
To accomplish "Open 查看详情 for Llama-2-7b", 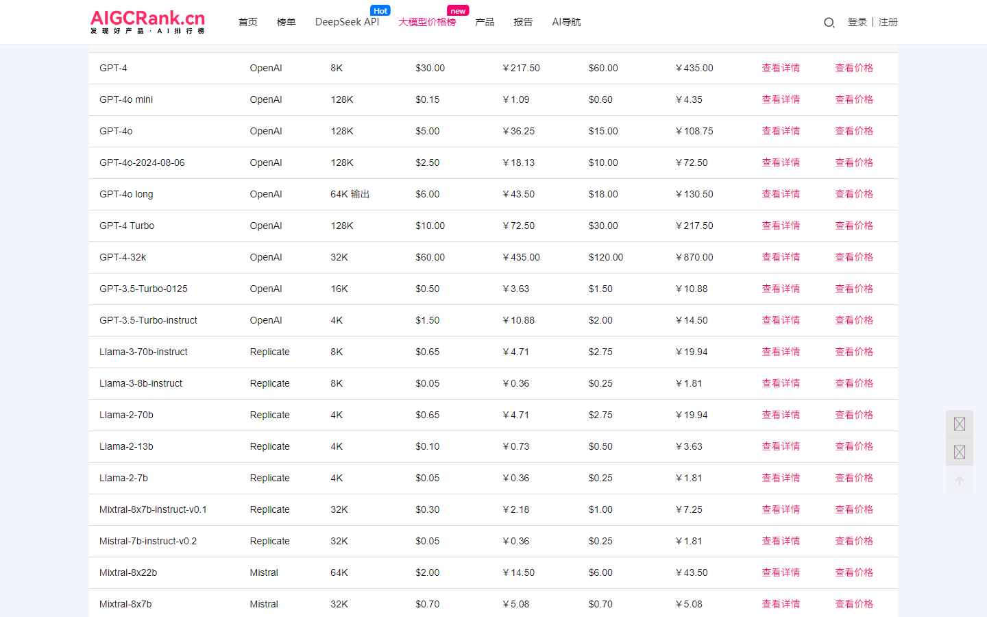I will point(781,478).
